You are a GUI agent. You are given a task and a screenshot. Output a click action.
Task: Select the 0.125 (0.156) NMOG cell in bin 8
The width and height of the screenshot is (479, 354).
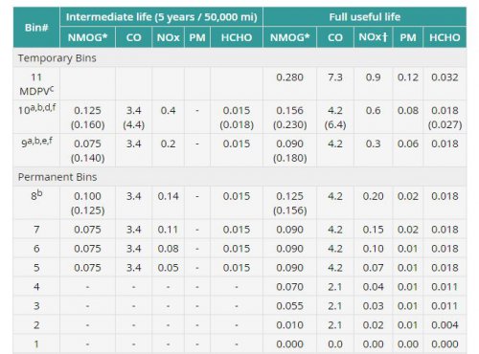click(x=290, y=203)
